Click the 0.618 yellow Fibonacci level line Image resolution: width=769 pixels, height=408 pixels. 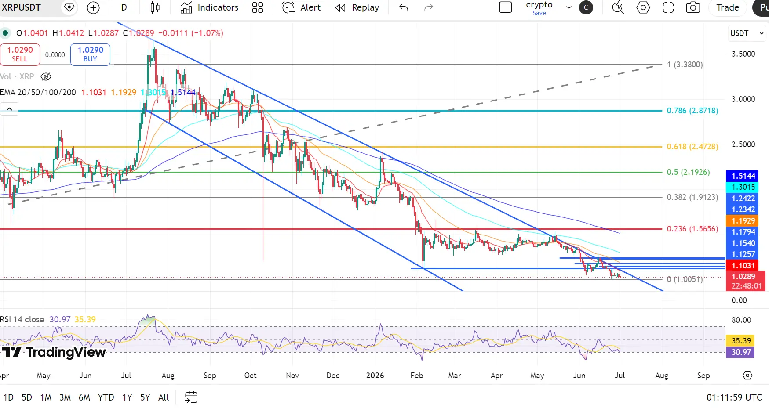[331, 147]
